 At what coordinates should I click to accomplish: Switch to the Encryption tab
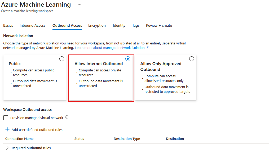click(97, 25)
